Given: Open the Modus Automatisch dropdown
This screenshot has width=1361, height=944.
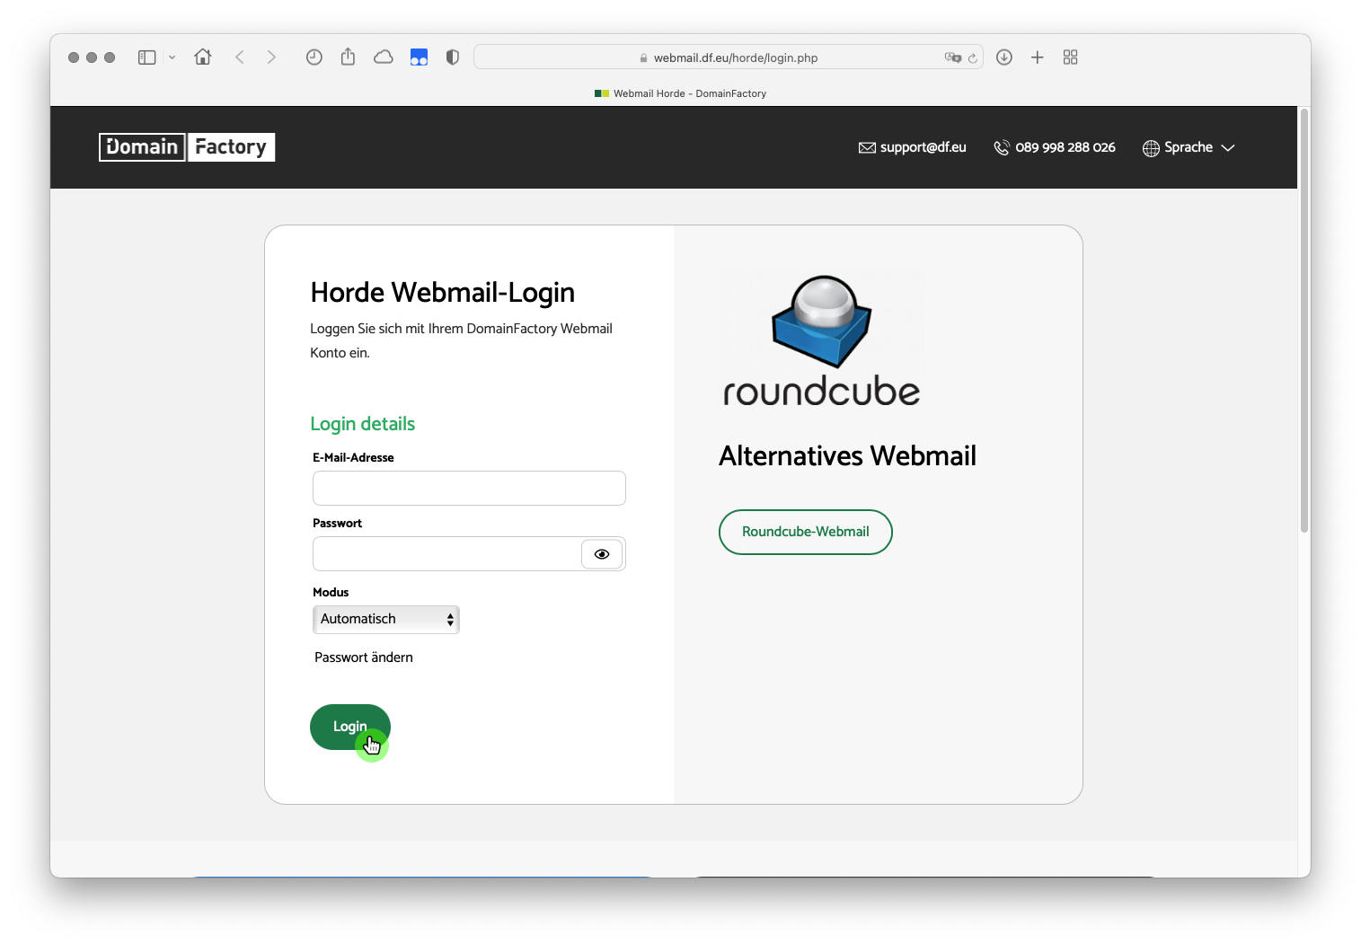Looking at the screenshot, I should click(386, 619).
